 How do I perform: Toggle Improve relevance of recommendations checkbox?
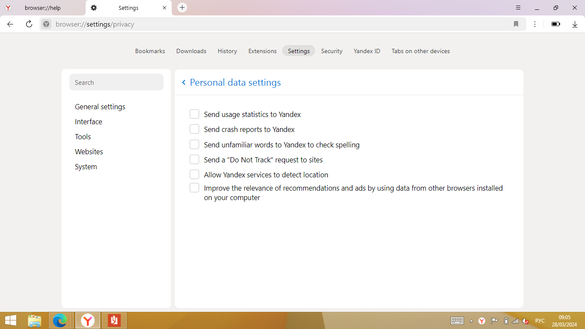click(194, 188)
